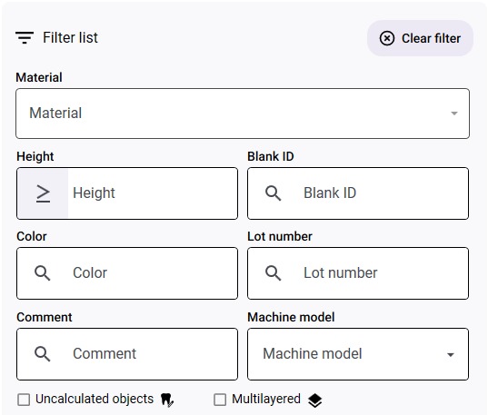The height and width of the screenshot is (415, 488).
Task: Click the Blank ID search magnifier icon
Action: coord(273,193)
